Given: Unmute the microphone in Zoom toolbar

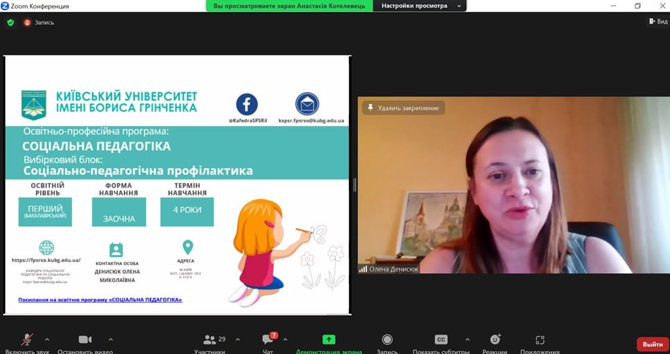Looking at the screenshot, I should point(27,340).
